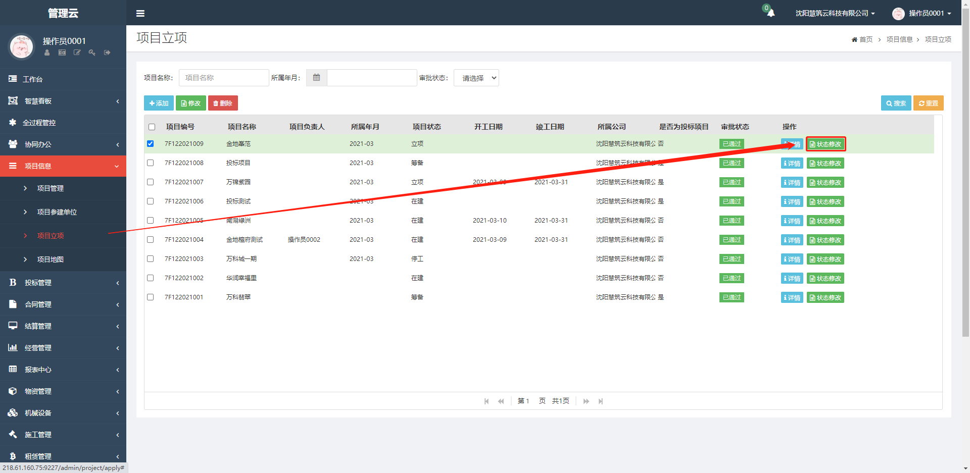The image size is (970, 473).
Task: Click the key password icon in sidebar
Action: pos(92,52)
